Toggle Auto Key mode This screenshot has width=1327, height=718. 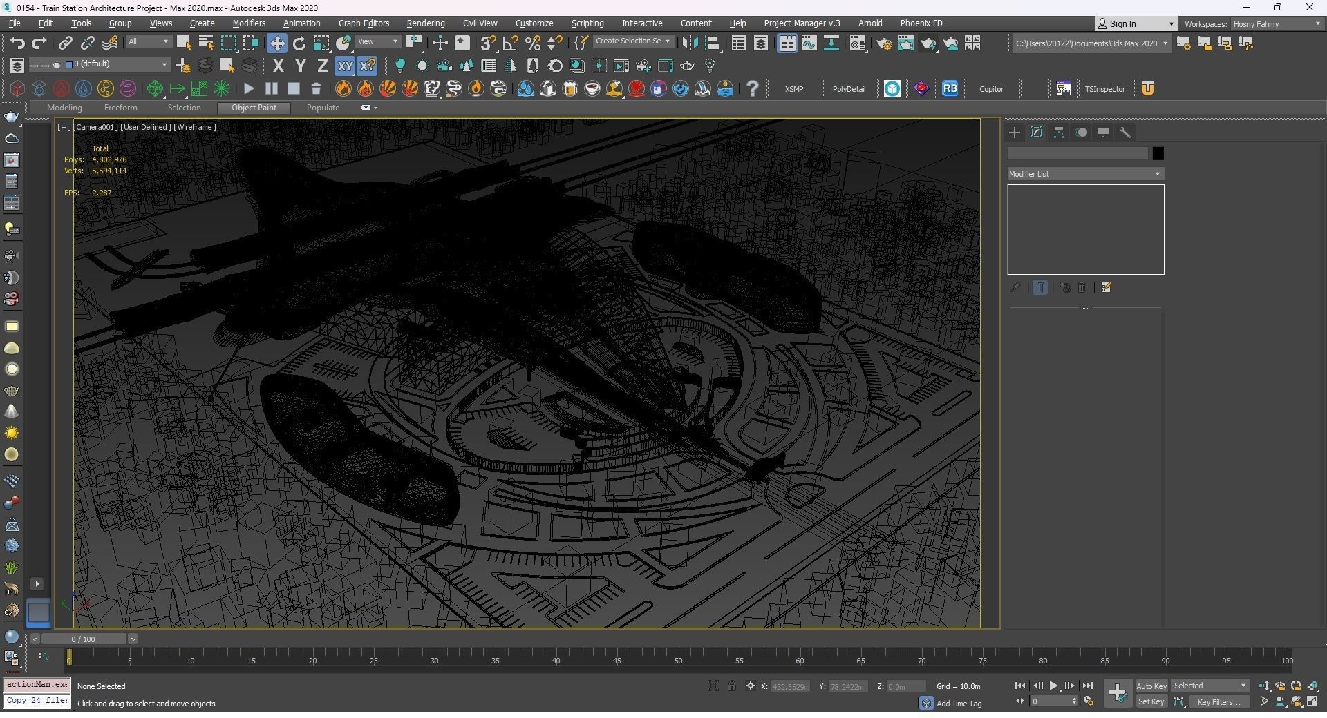coord(1151,686)
